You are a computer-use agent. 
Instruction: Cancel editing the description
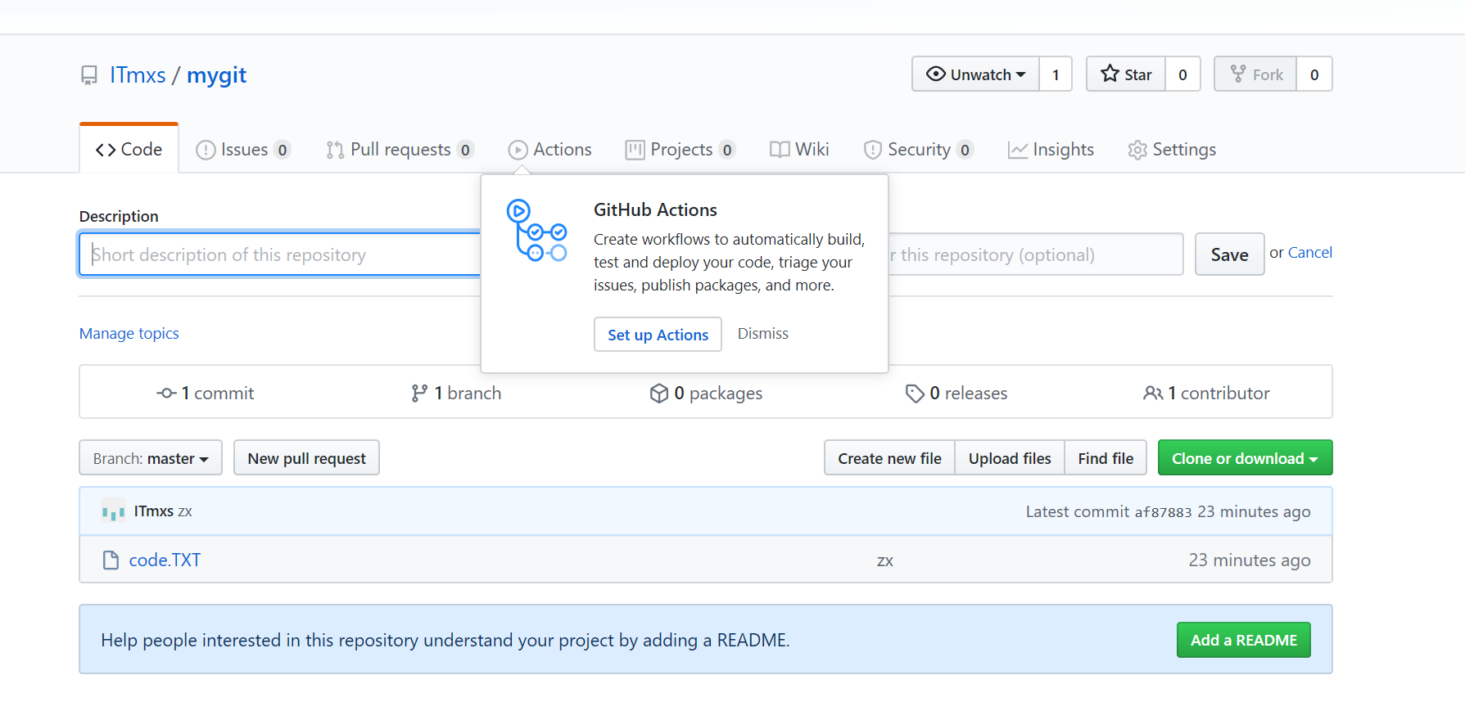coord(1309,253)
